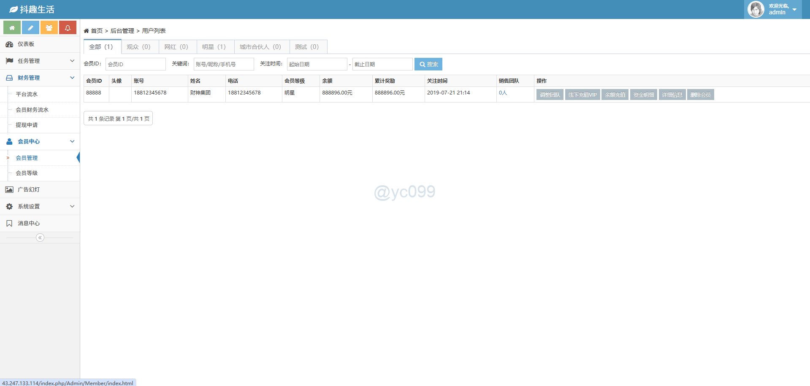This screenshot has width=810, height=386.
Task: Open the admin account dropdown arrow
Action: pos(794,10)
